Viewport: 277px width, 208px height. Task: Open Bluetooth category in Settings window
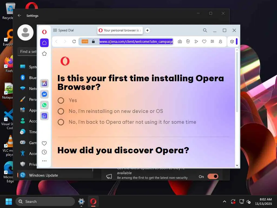[28, 78]
